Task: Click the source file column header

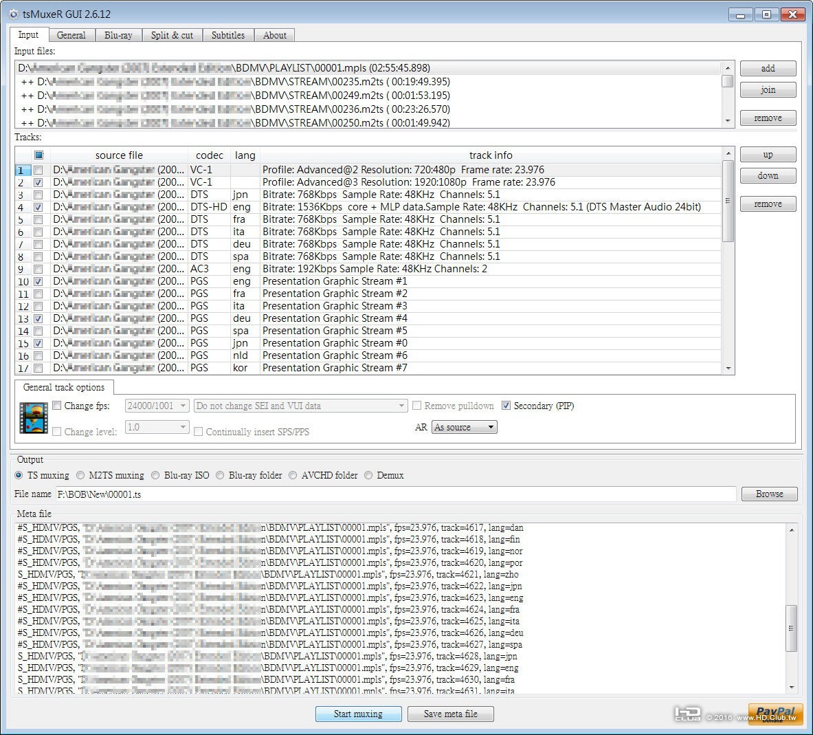Action: [x=120, y=155]
